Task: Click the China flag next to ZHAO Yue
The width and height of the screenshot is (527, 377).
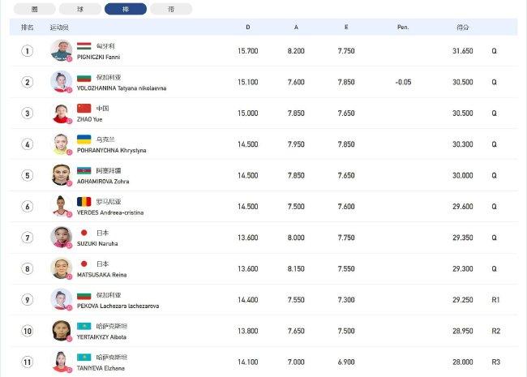Action: pyautogui.click(x=84, y=108)
